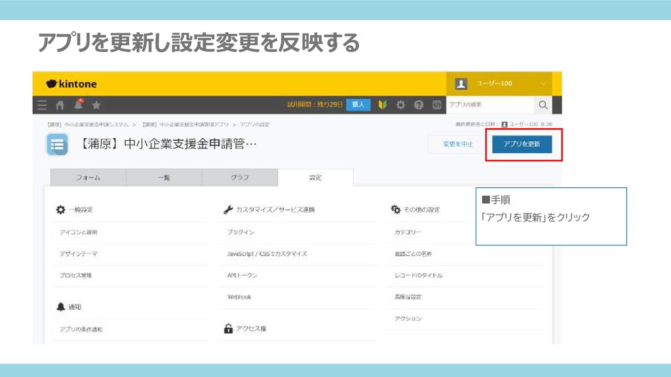Open notifications bell icon
The height and width of the screenshot is (377, 671).
point(79,104)
